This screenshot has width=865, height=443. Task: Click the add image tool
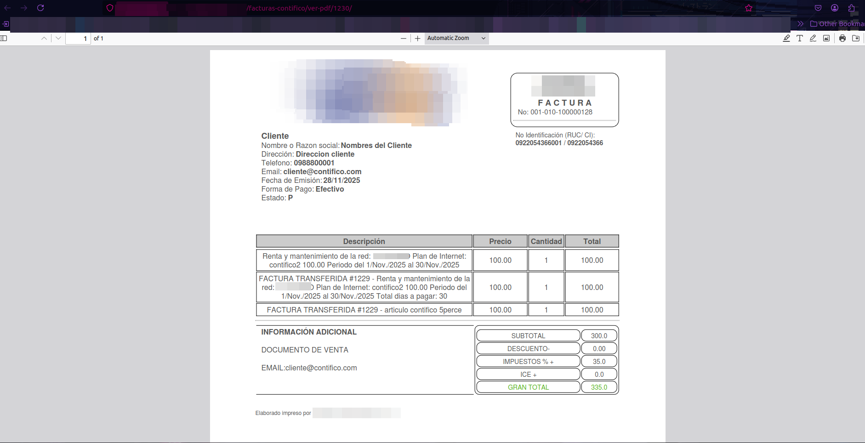(826, 39)
